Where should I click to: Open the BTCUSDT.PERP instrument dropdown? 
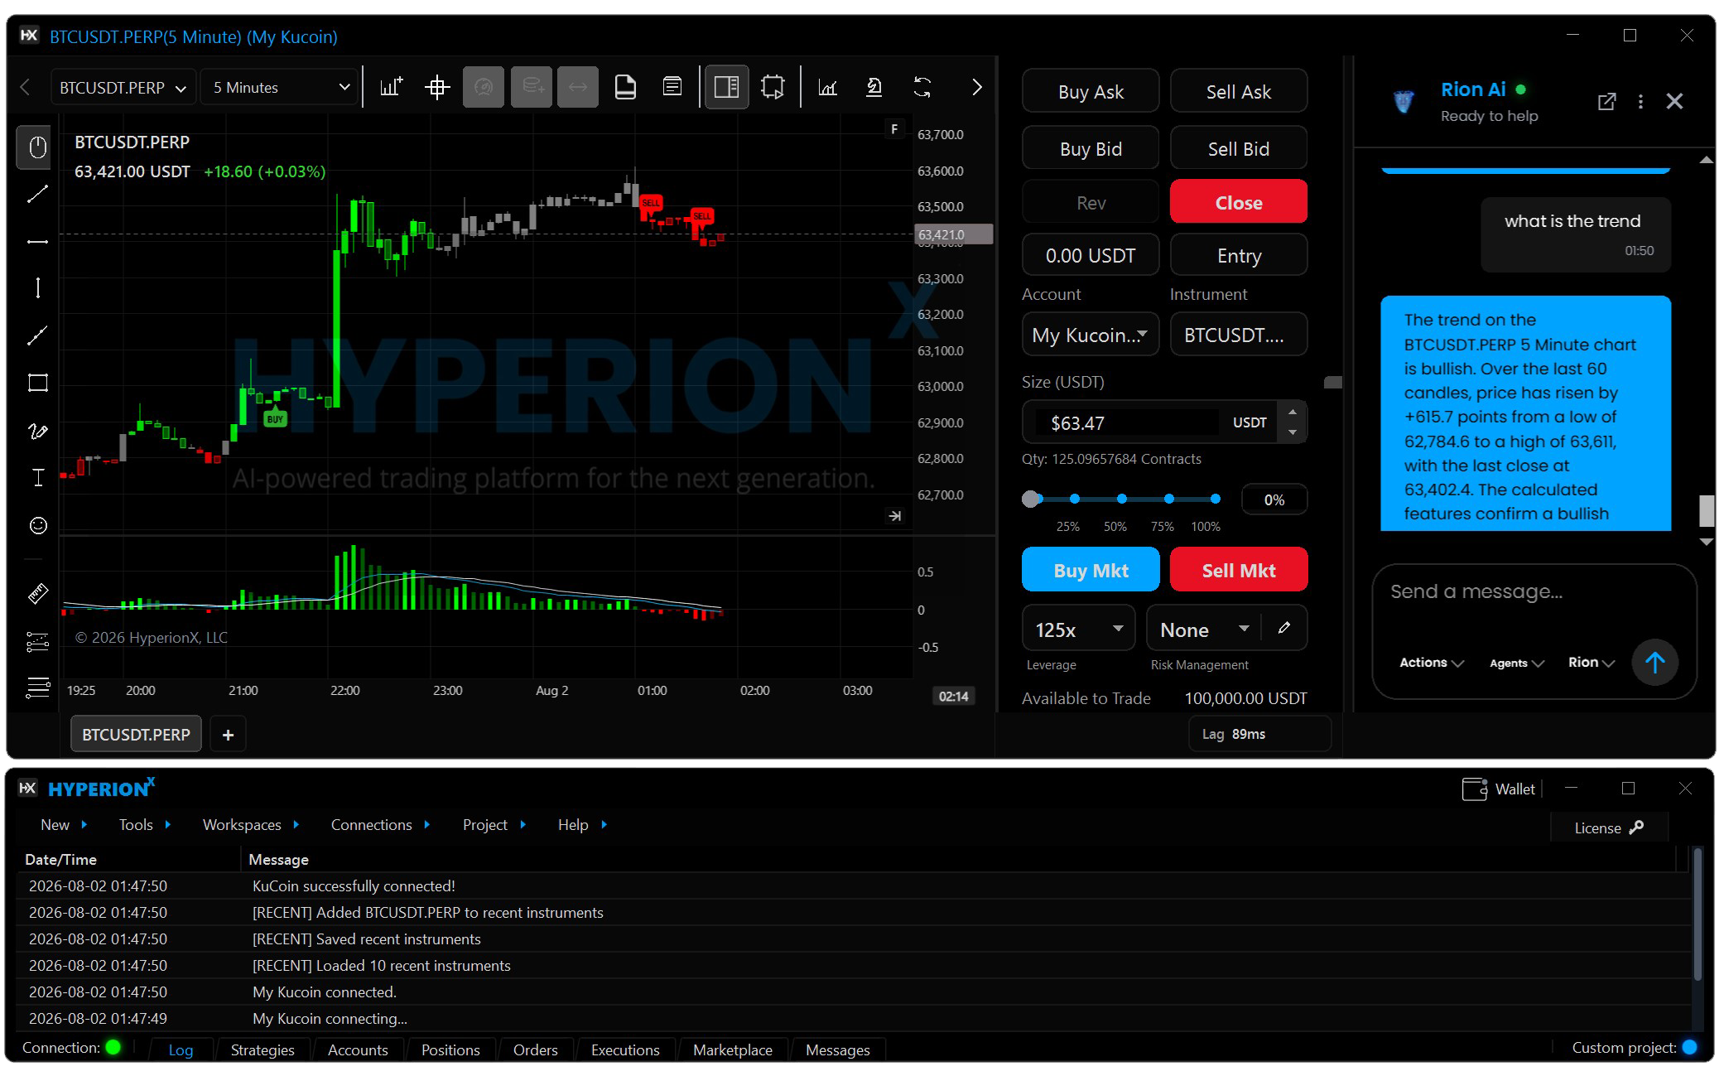tap(123, 87)
